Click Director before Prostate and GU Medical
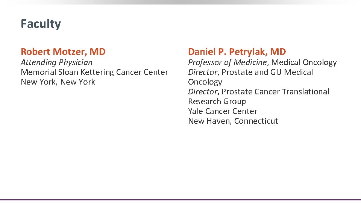This screenshot has height=203, width=361. tap(202, 72)
